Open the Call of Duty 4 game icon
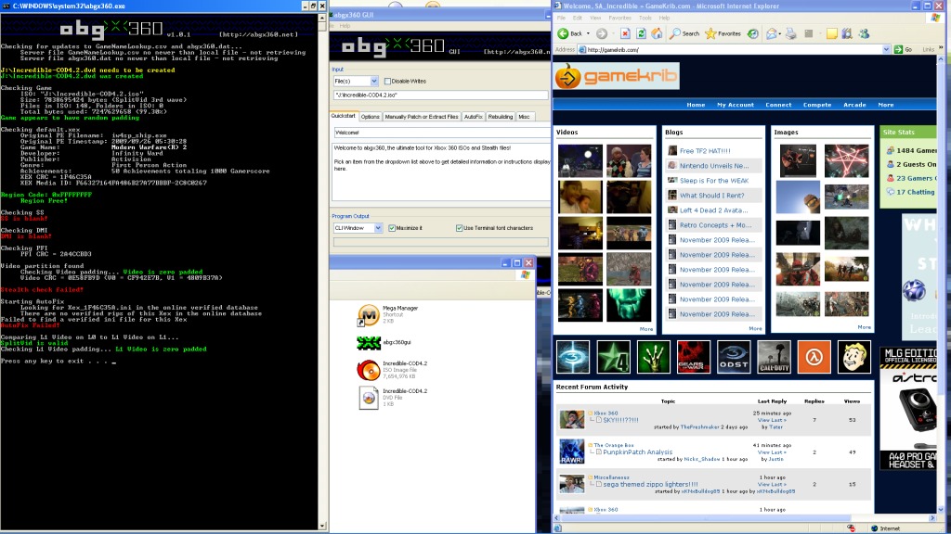Viewport: 951px width, 534px height. 613,357
